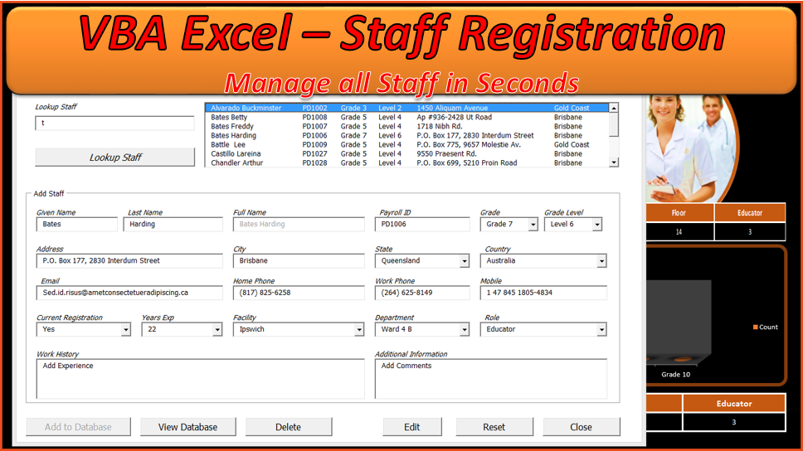This screenshot has height=451, width=803.
Task: Click the Work History text box
Action: click(x=200, y=379)
